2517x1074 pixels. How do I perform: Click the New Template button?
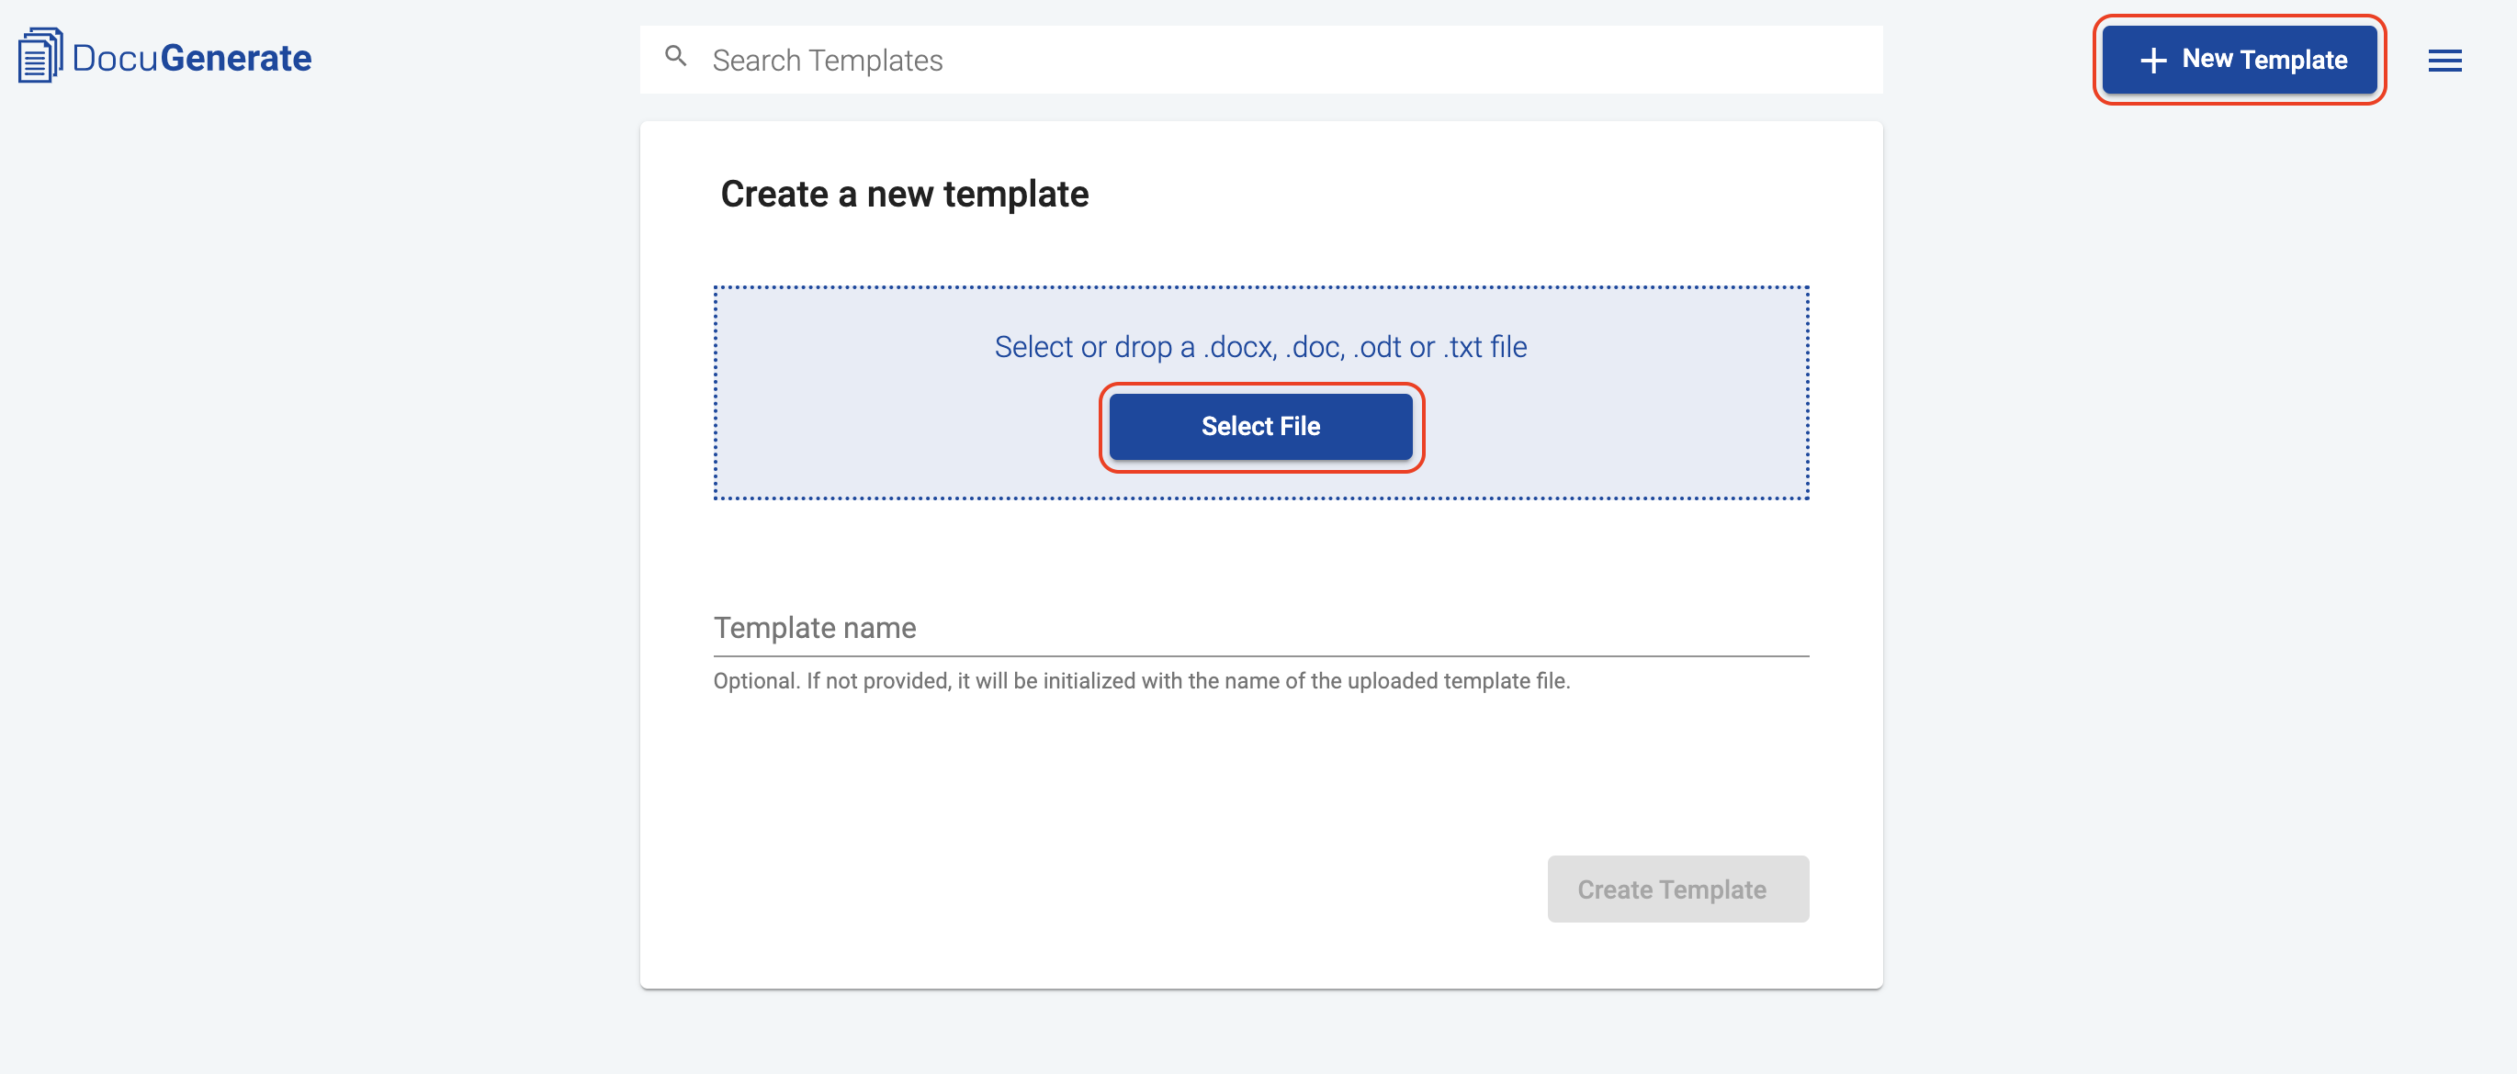[x=2239, y=60]
